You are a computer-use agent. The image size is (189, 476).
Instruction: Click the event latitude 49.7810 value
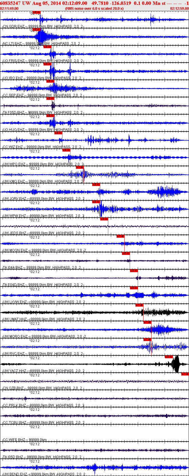tap(100, 3)
